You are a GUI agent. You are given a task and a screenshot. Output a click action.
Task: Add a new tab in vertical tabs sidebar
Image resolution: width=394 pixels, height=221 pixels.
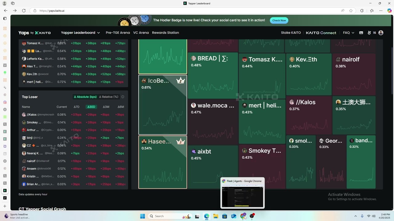(5, 206)
